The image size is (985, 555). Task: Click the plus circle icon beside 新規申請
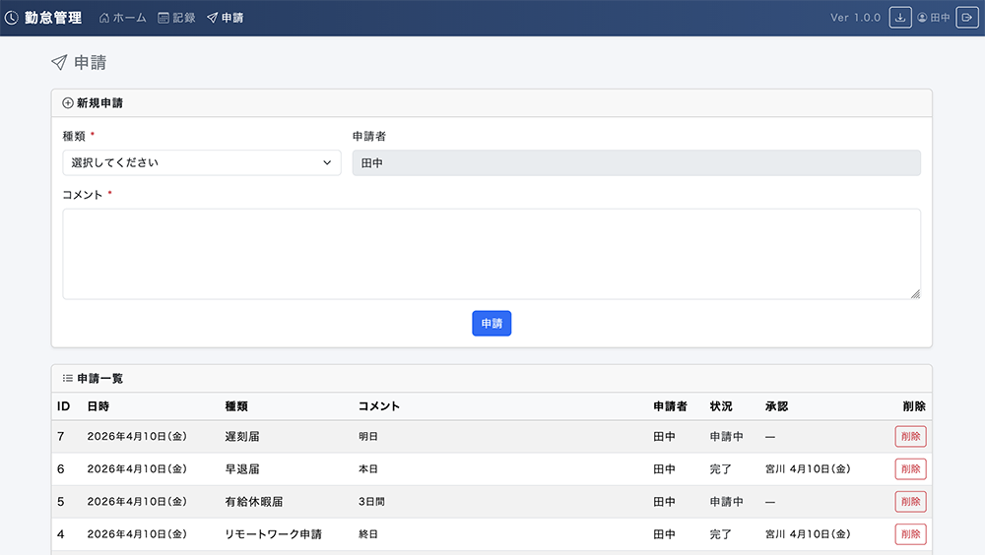(x=68, y=103)
